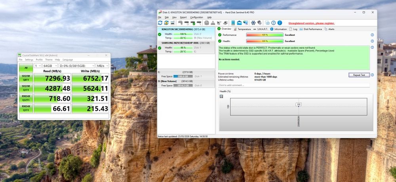The width and height of the screenshot is (396, 182).
Task: Click the save floppy icon above health graph
Action: [221, 96]
